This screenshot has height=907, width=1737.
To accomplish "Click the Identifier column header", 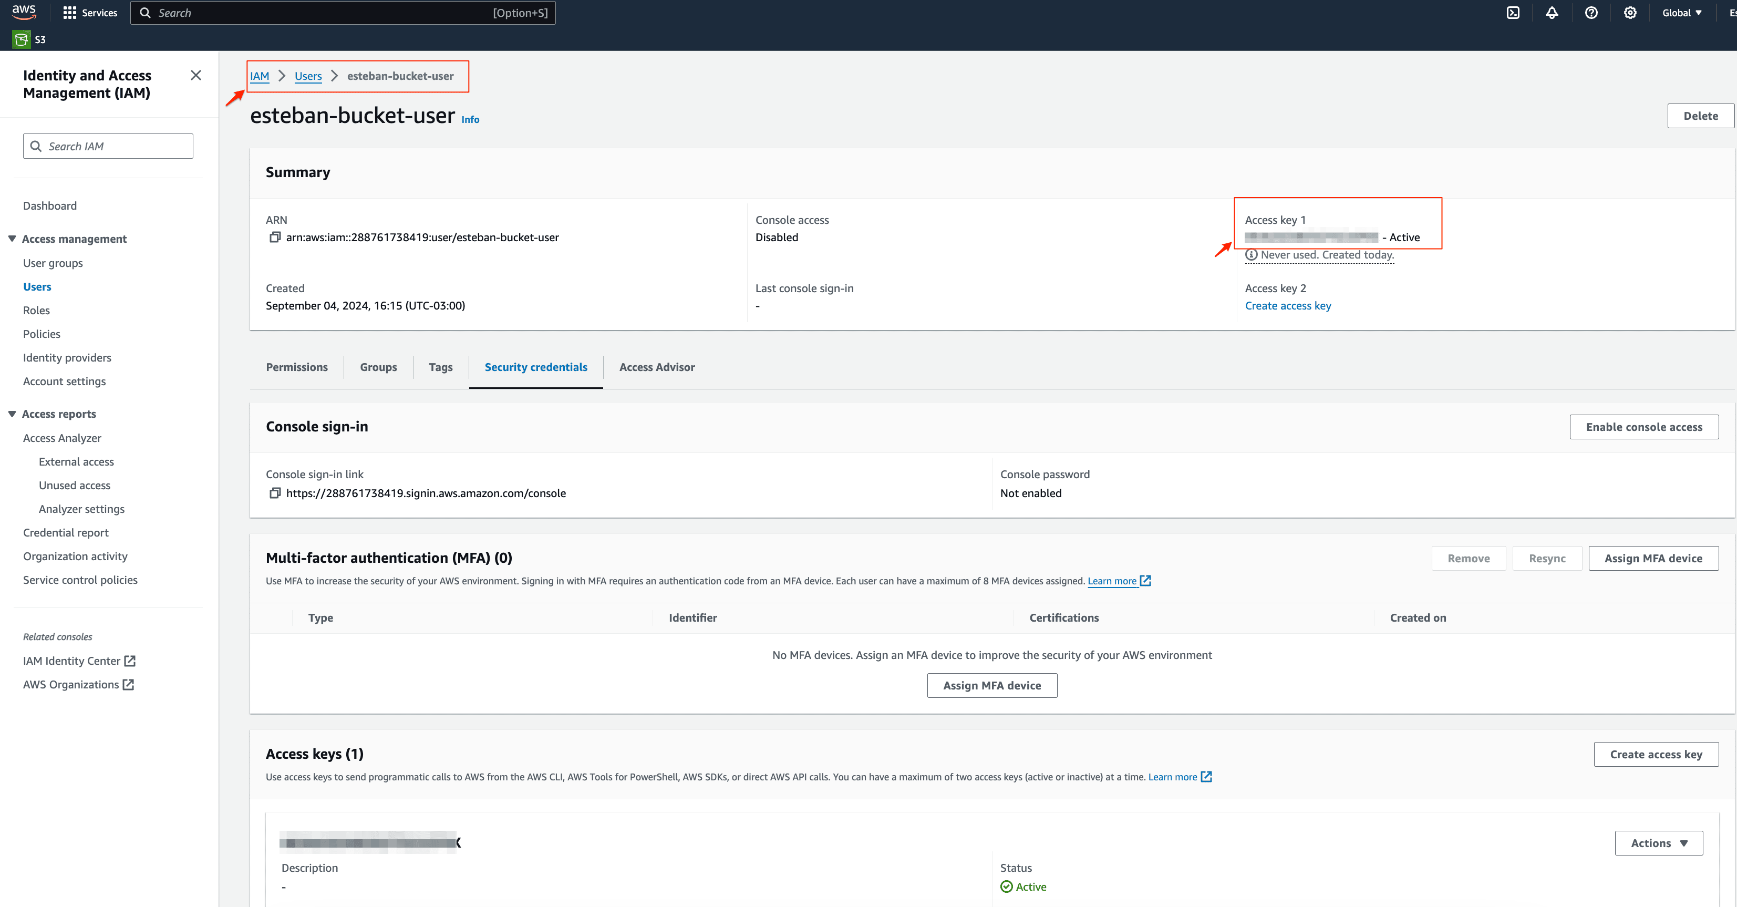I will click(692, 617).
